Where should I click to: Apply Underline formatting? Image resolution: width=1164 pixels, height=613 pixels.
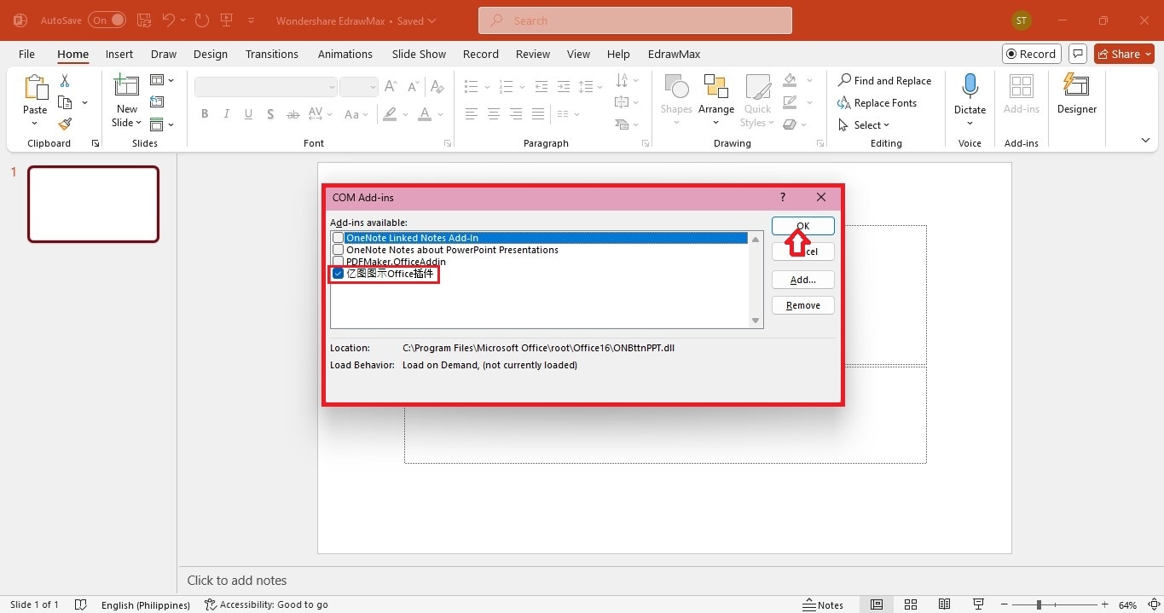coord(248,114)
